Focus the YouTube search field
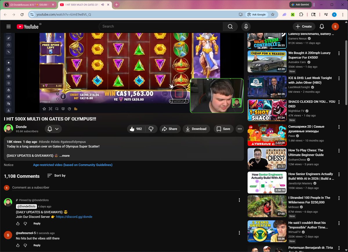Screen dimensions: 348x252 [x=161, y=27]
